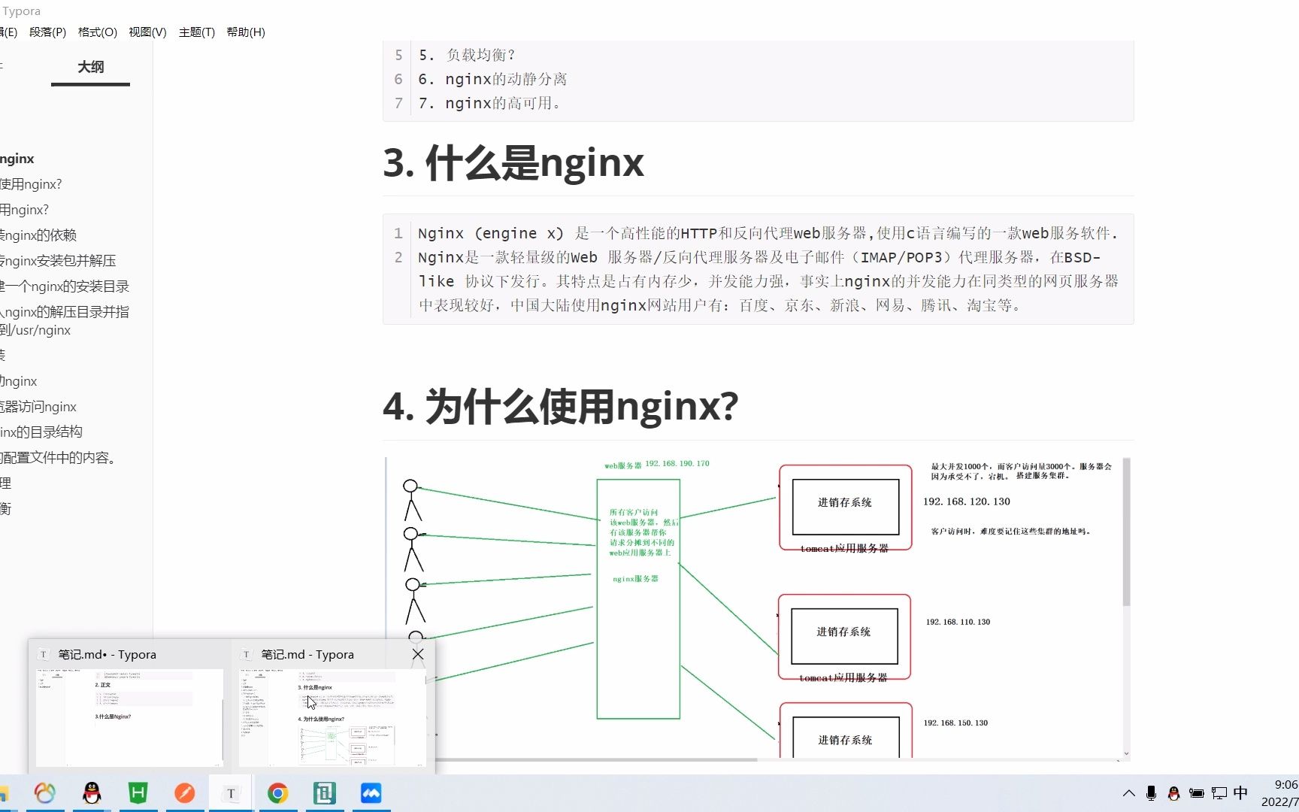This screenshot has width=1299, height=812.
Task: Open QQ from the taskbar
Action: [x=91, y=792]
